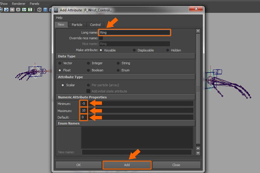Click the Add Attribute dialog title icon

56,10
